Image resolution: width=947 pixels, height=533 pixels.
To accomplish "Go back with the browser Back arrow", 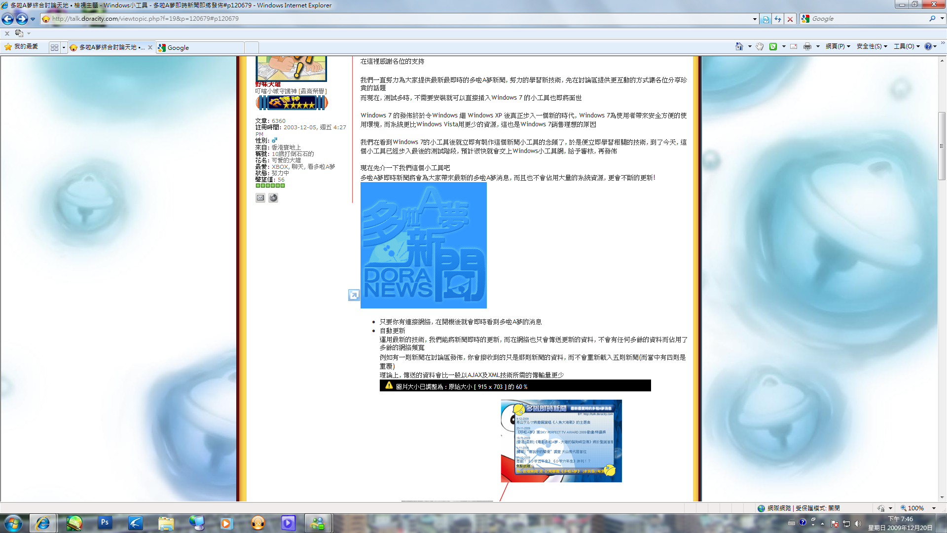I will click(x=8, y=19).
